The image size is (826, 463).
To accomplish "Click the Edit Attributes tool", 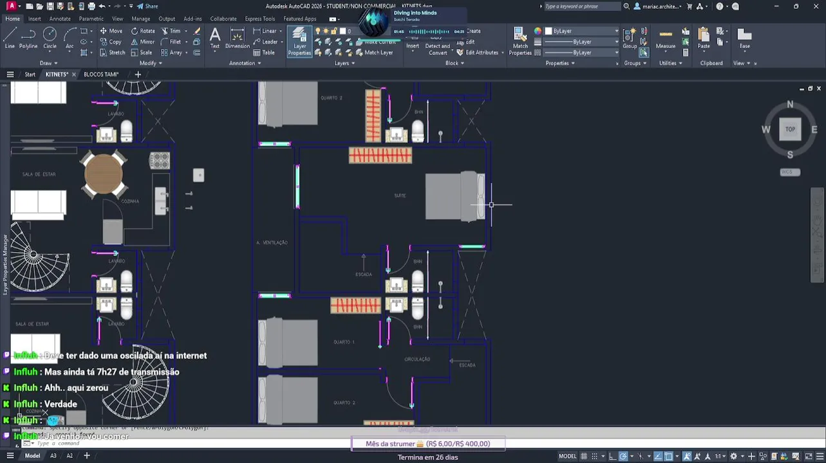I will click(x=477, y=53).
